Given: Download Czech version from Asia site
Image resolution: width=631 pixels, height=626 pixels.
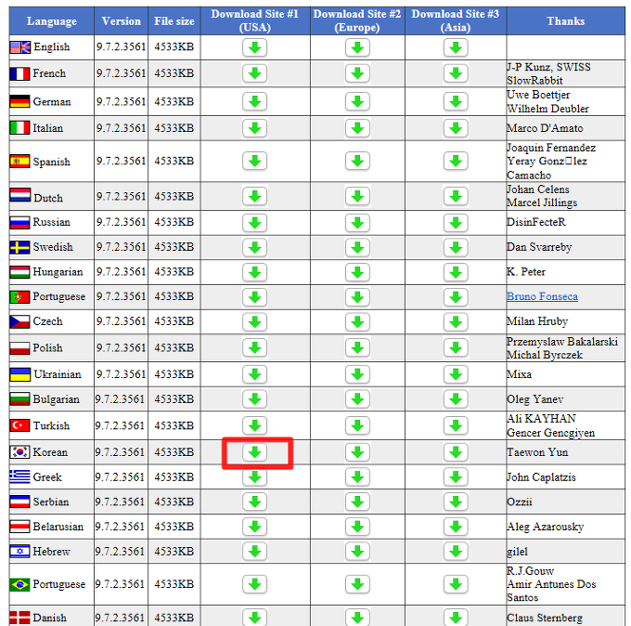Looking at the screenshot, I should 456,322.
